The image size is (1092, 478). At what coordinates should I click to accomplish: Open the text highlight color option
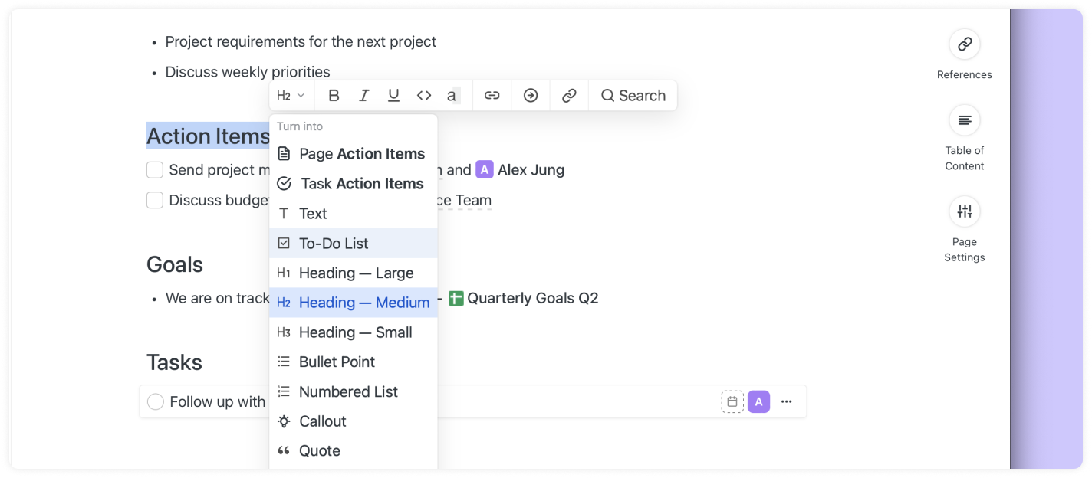click(452, 96)
